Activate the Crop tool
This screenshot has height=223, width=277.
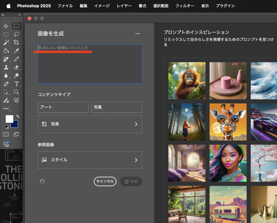pyautogui.click(x=17, y=42)
